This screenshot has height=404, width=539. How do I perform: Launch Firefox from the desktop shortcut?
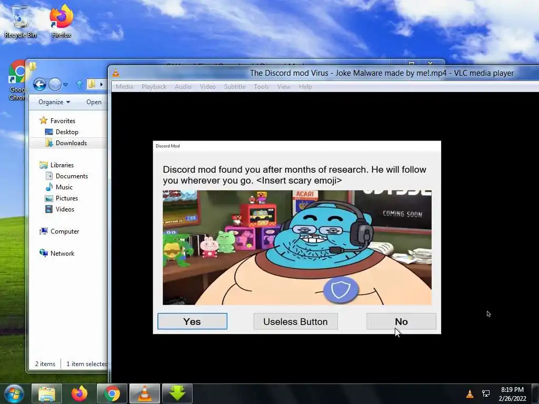click(x=61, y=21)
